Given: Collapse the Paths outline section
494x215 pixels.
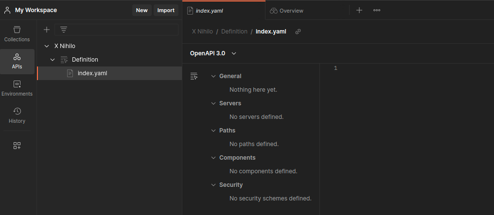Looking at the screenshot, I should pos(213,131).
